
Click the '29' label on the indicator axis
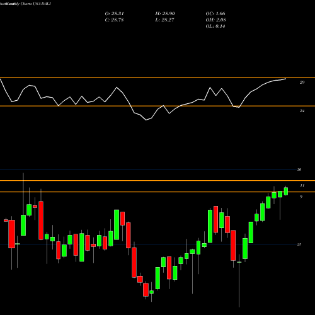pos(302,83)
